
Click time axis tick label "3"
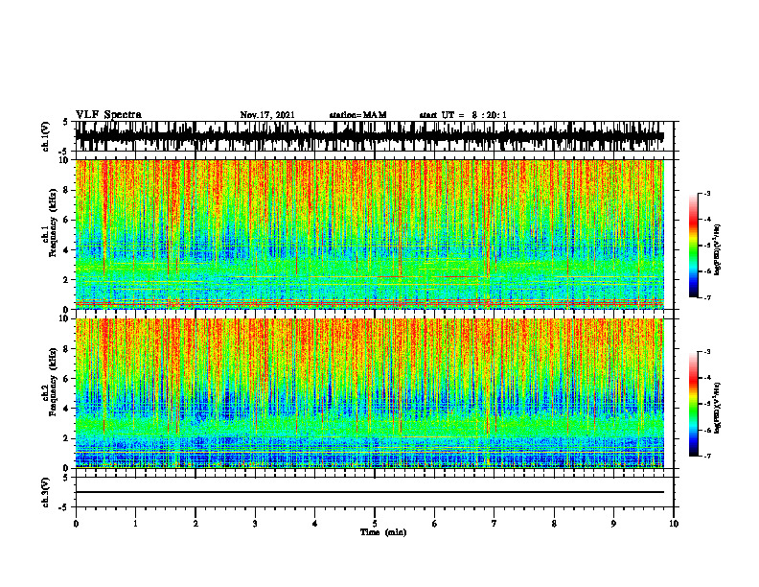255,524
